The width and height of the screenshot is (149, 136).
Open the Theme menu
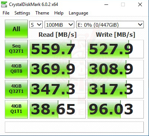42,13
